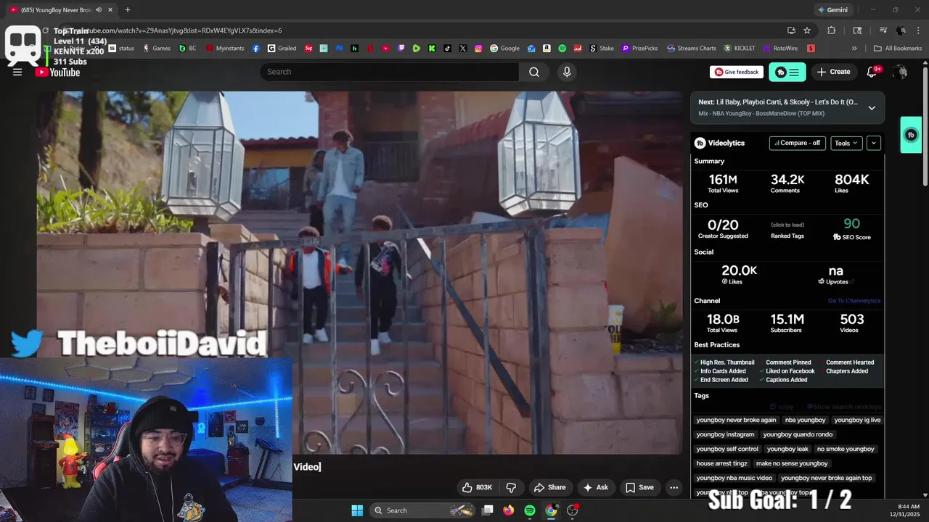The width and height of the screenshot is (929, 522).
Task: Open the RotoWire bookmark
Action: (781, 49)
